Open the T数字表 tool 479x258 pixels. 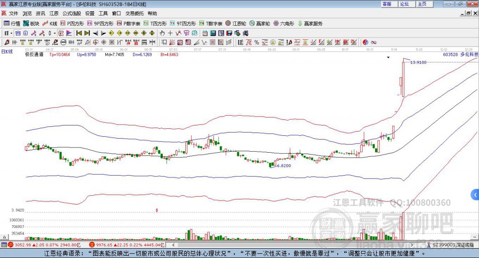pyautogui.click(x=211, y=23)
